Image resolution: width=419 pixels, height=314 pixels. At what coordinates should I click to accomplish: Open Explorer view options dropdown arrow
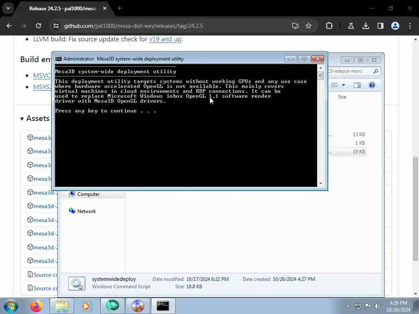tap(343, 85)
